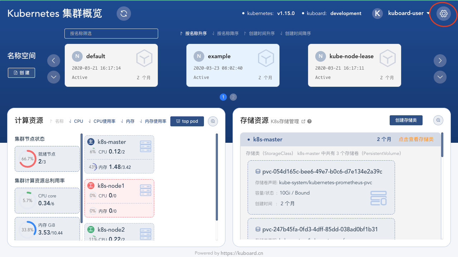
Task: Click the refresh cluster overview icon
Action: point(124,14)
